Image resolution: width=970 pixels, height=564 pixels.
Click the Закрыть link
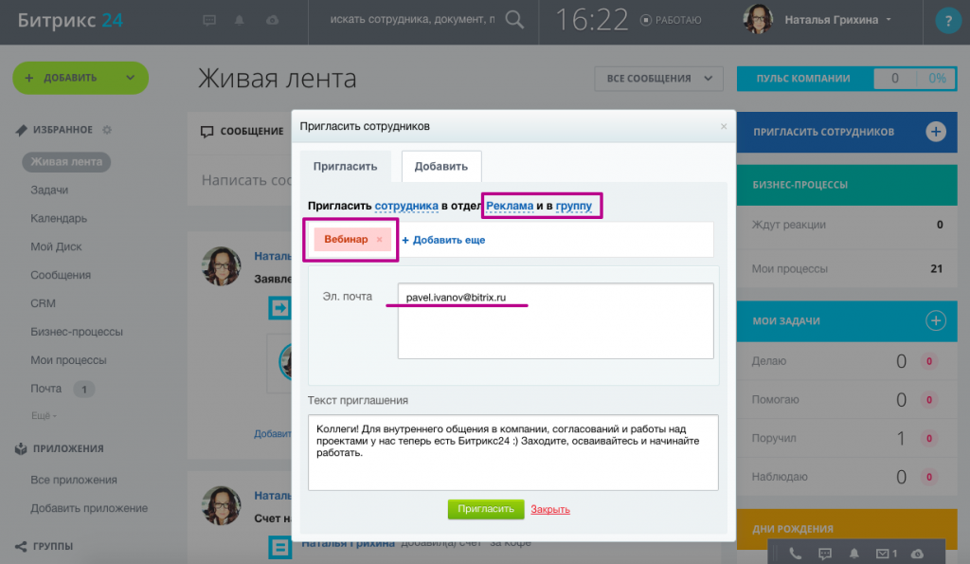coord(550,509)
